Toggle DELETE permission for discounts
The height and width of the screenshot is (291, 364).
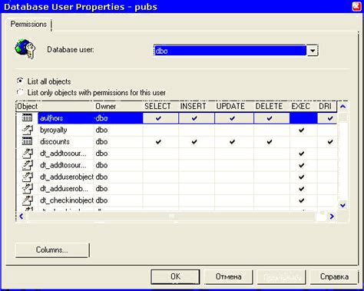[270, 142]
